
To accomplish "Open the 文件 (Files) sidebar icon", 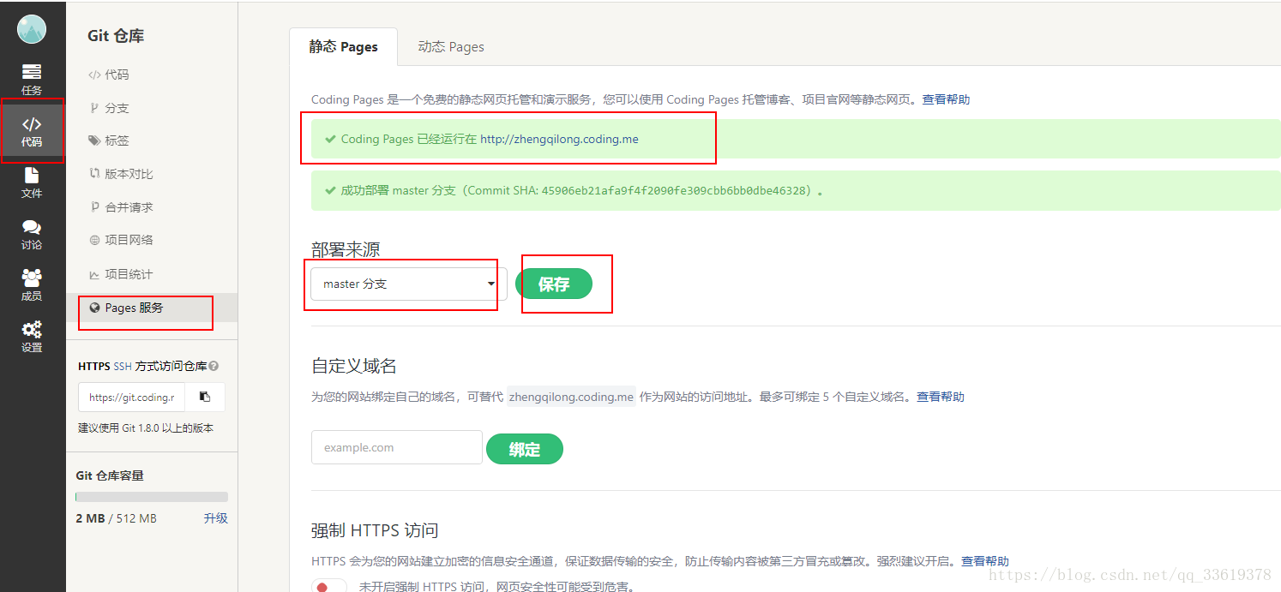I will tap(32, 182).
